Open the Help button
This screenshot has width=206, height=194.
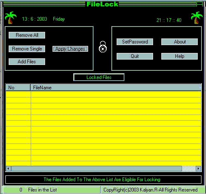point(180,56)
